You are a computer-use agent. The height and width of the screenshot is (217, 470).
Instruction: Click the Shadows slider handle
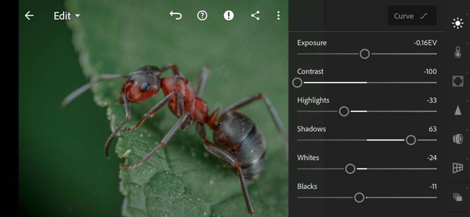tap(411, 140)
